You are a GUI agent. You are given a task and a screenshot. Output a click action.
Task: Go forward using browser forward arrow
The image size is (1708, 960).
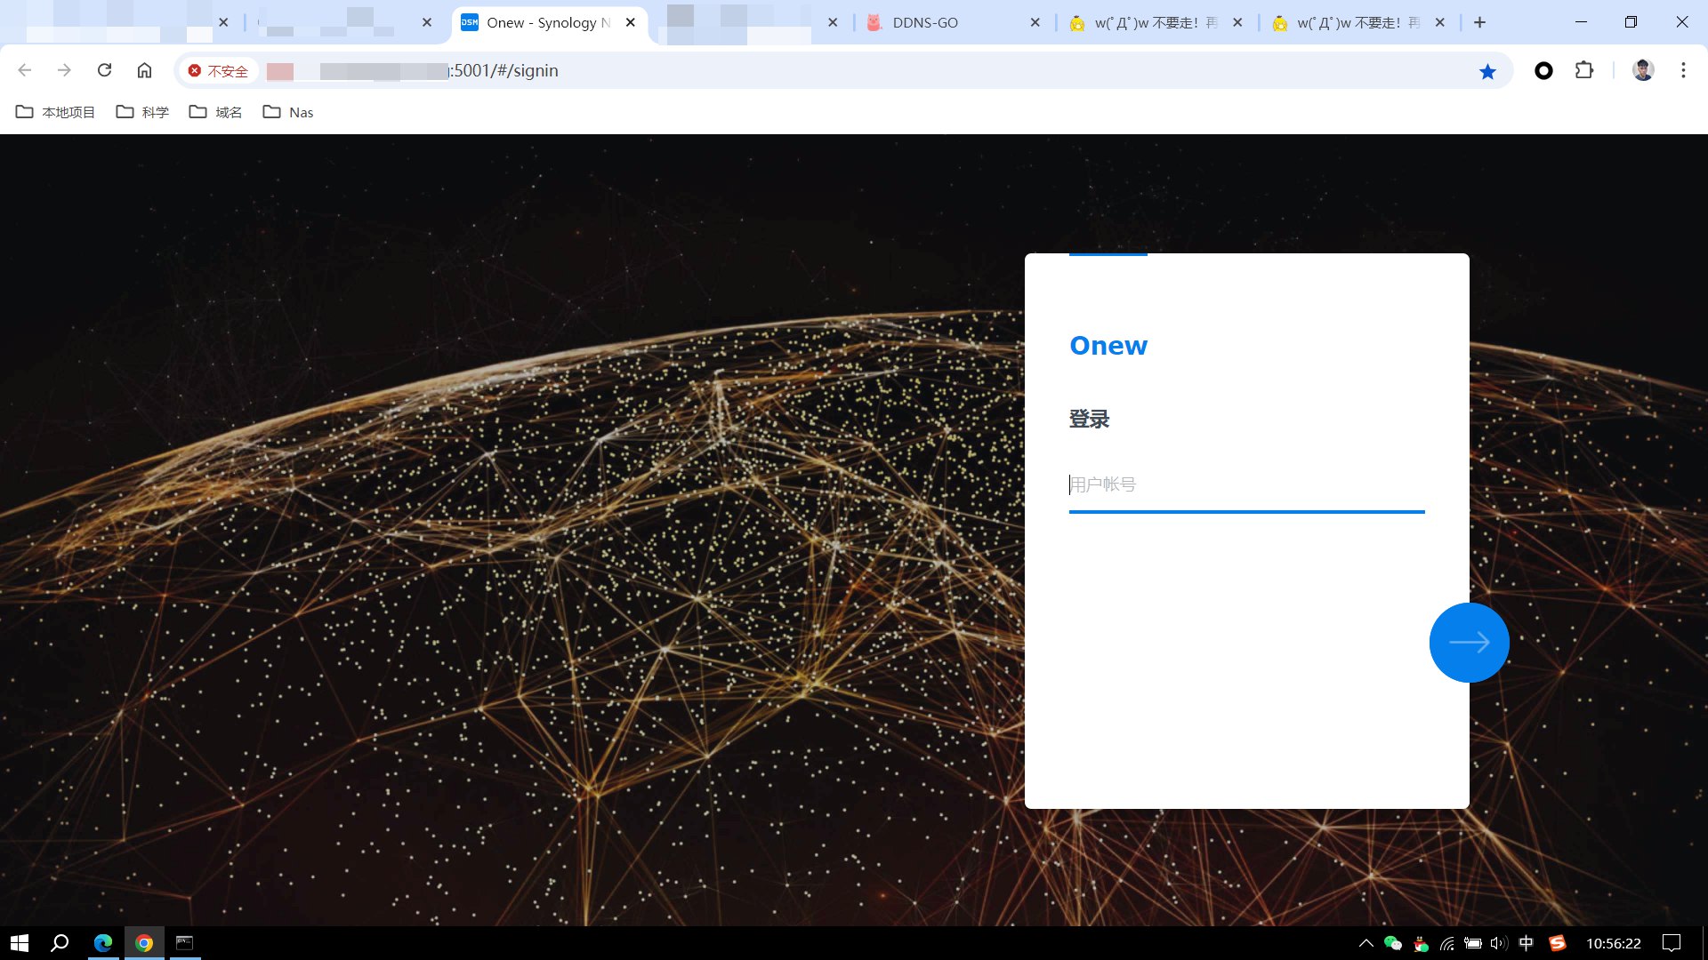pyautogui.click(x=64, y=70)
